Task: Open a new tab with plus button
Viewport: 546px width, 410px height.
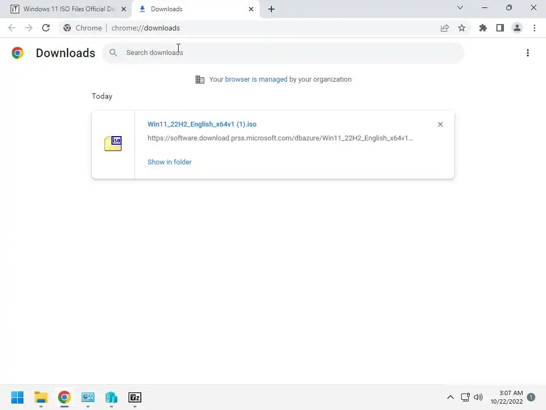Action: click(271, 9)
